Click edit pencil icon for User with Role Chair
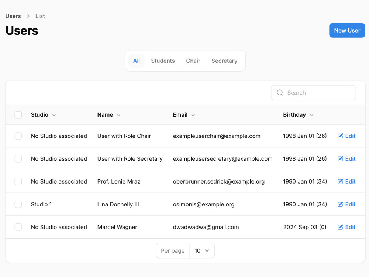 (x=340, y=136)
